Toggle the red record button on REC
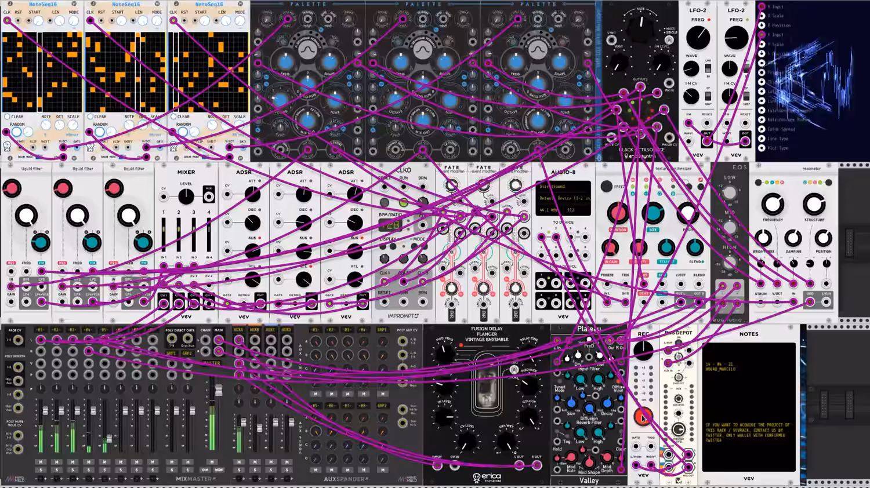870x488 pixels. [643, 417]
